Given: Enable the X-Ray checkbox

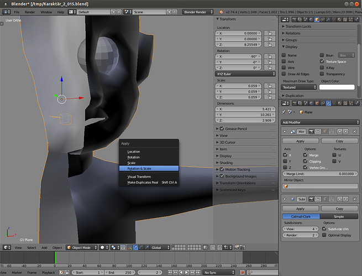Looking at the screenshot, I should coord(322,67).
